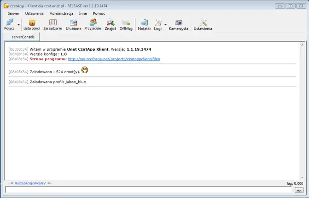
Task: Click the send arrow button
Action: pyautogui.click(x=299, y=190)
